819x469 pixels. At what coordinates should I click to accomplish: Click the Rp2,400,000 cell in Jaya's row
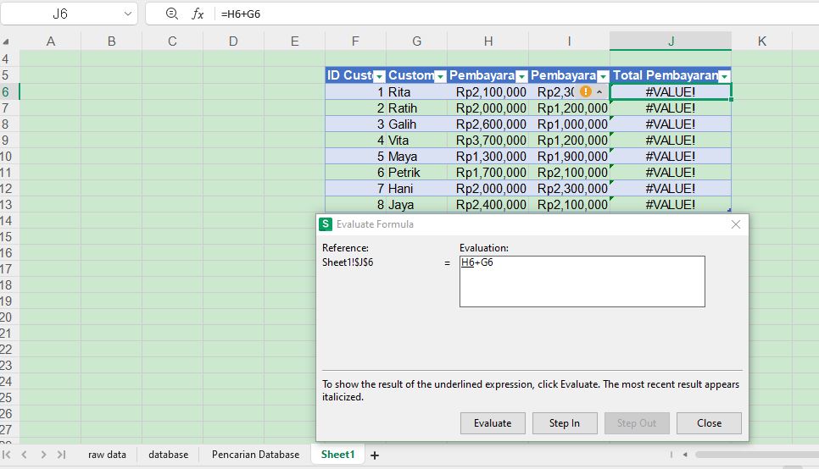(x=487, y=205)
